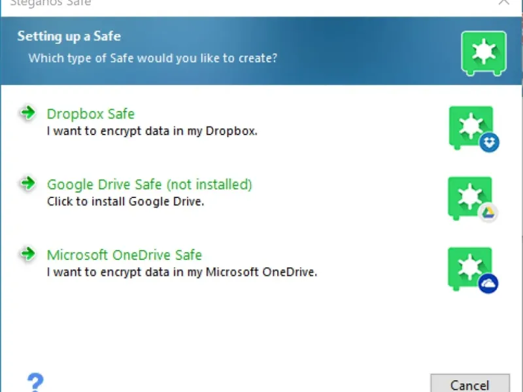Image resolution: width=523 pixels, height=392 pixels.
Task: Click "I want to encrypt data in my Dropbox" text
Action: coord(152,131)
